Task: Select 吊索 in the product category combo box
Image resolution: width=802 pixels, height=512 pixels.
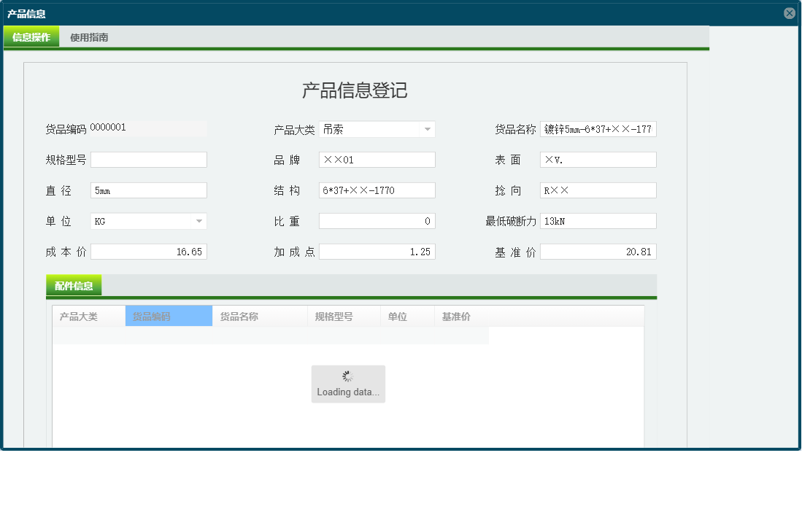Action: 365,128
